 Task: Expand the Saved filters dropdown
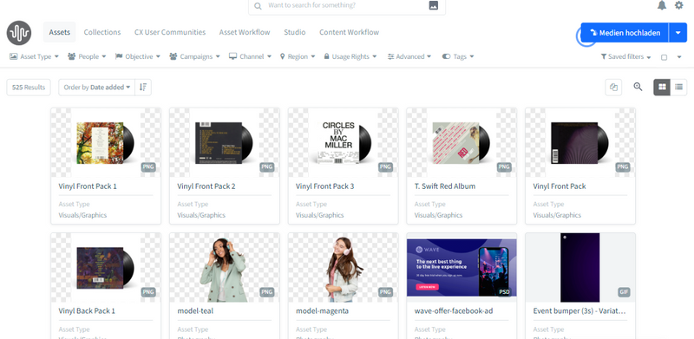(625, 56)
